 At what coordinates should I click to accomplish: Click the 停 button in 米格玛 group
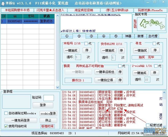(x=87, y=50)
